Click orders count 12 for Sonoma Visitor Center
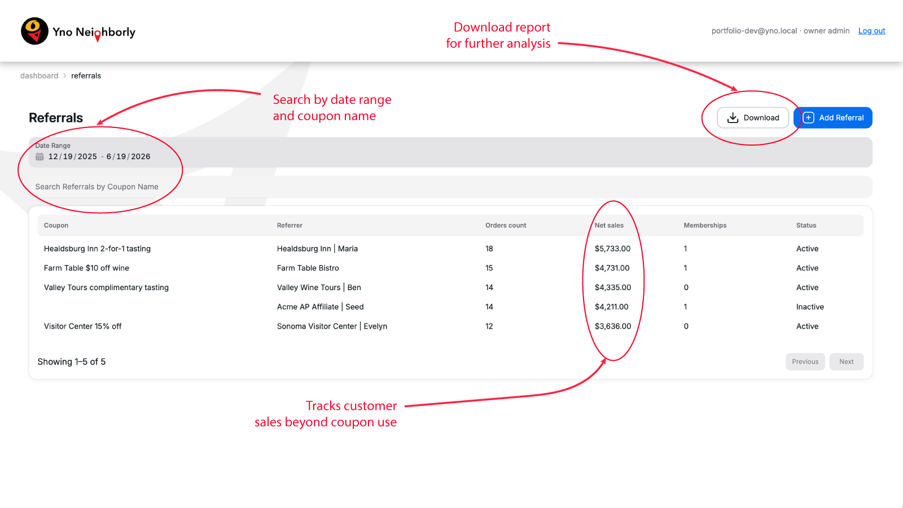 (x=489, y=326)
